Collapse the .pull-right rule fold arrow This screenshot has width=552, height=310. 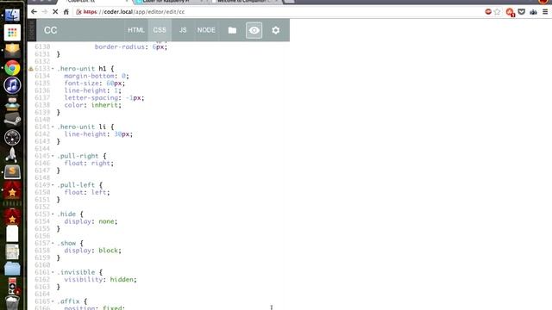tap(53, 156)
